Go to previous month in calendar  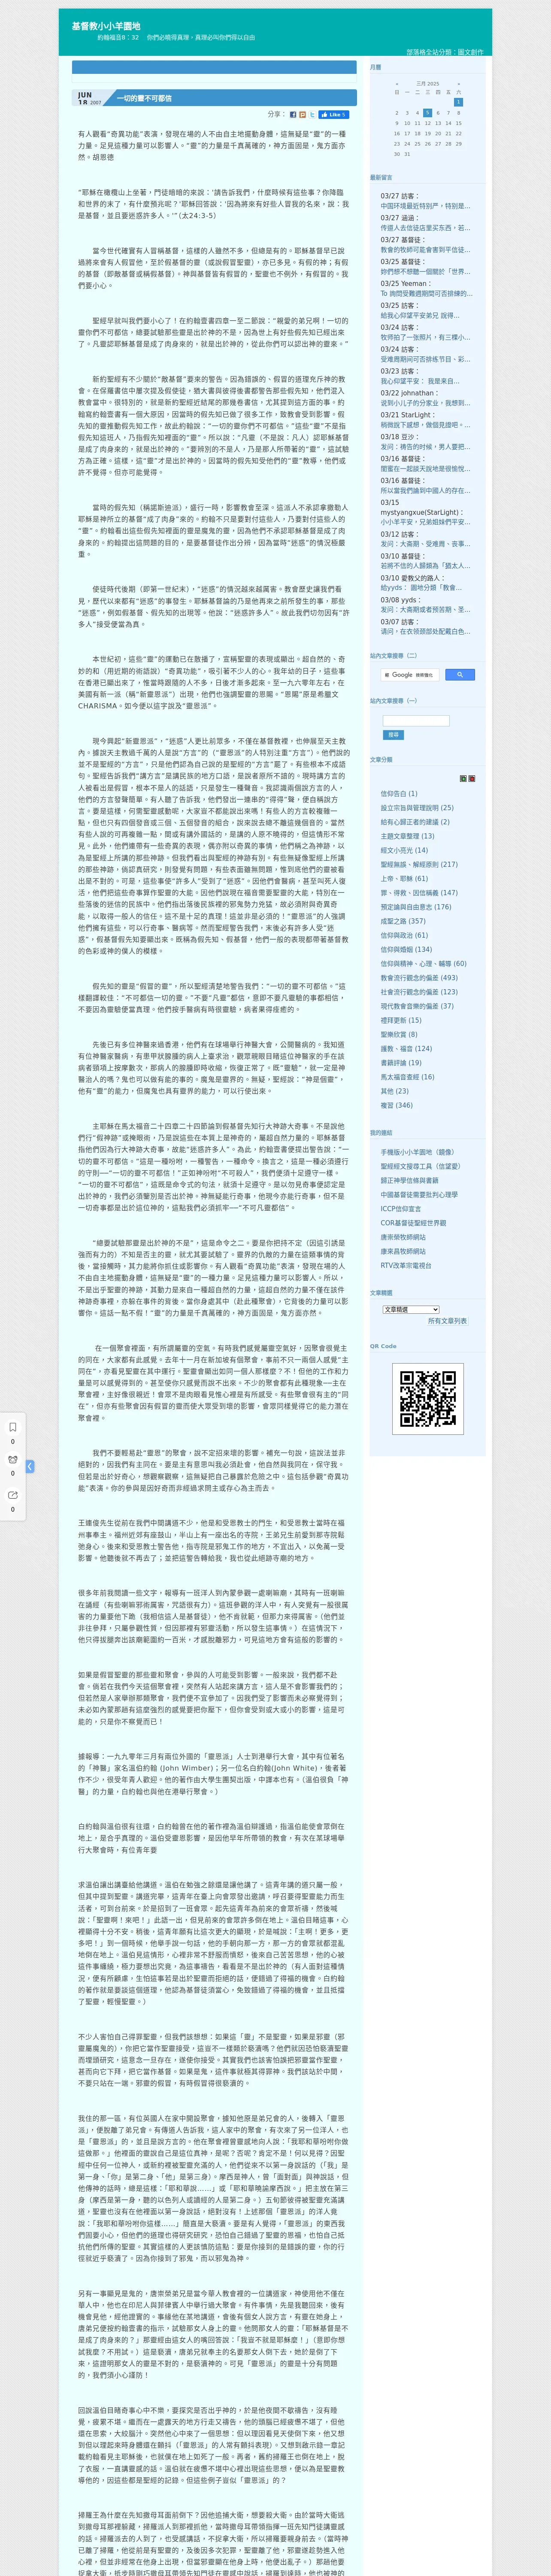tap(396, 84)
